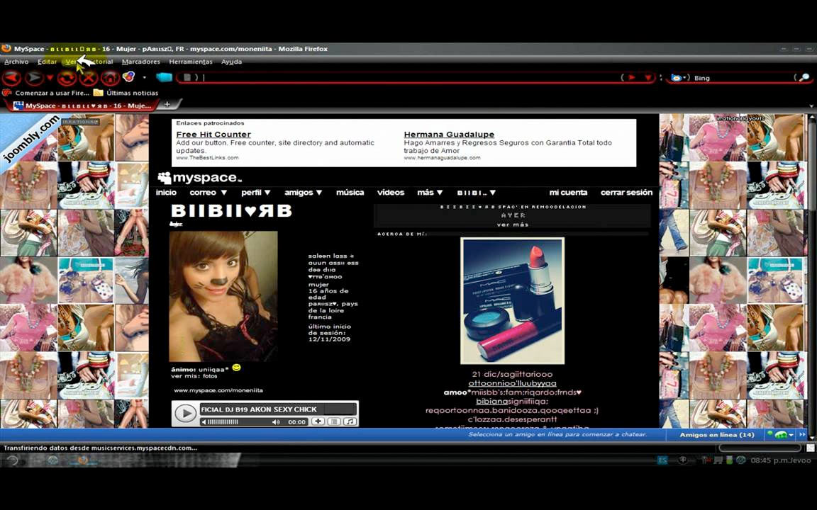Image resolution: width=817 pixels, height=510 pixels.
Task: Open the Ayuda menu
Action: click(x=231, y=62)
